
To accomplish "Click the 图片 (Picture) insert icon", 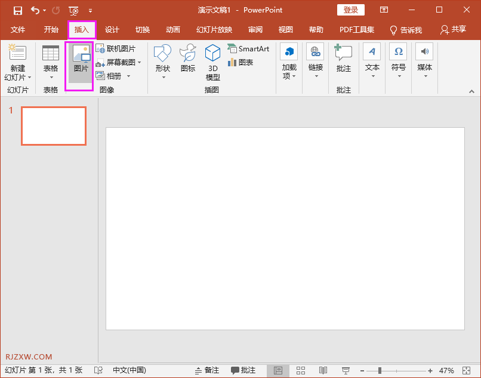I will pyautogui.click(x=81, y=60).
